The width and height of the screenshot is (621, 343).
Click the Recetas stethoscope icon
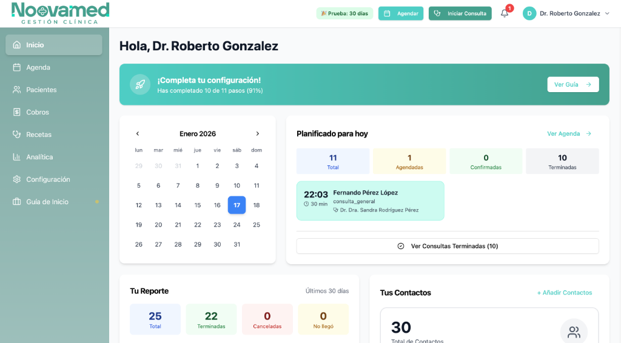[x=16, y=135]
